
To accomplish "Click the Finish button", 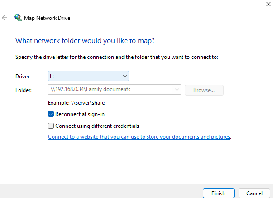I will (218, 193).
